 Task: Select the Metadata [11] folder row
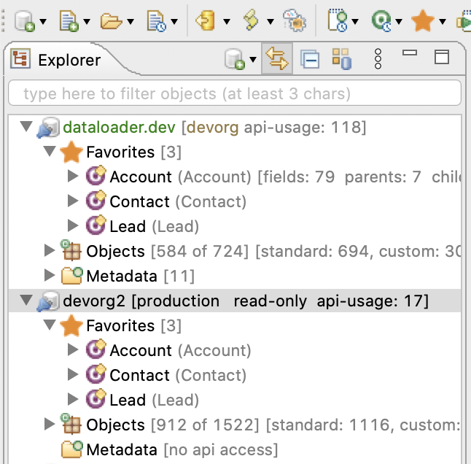[235, 276]
